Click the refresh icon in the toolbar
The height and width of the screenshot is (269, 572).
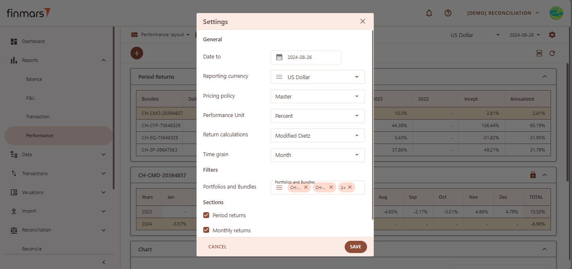(x=552, y=53)
